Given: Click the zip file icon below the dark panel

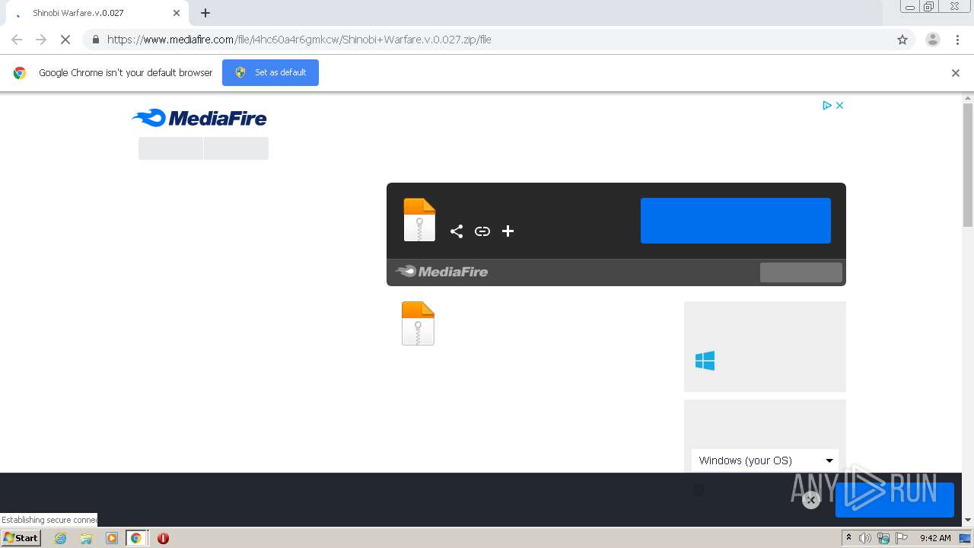Looking at the screenshot, I should (x=418, y=323).
